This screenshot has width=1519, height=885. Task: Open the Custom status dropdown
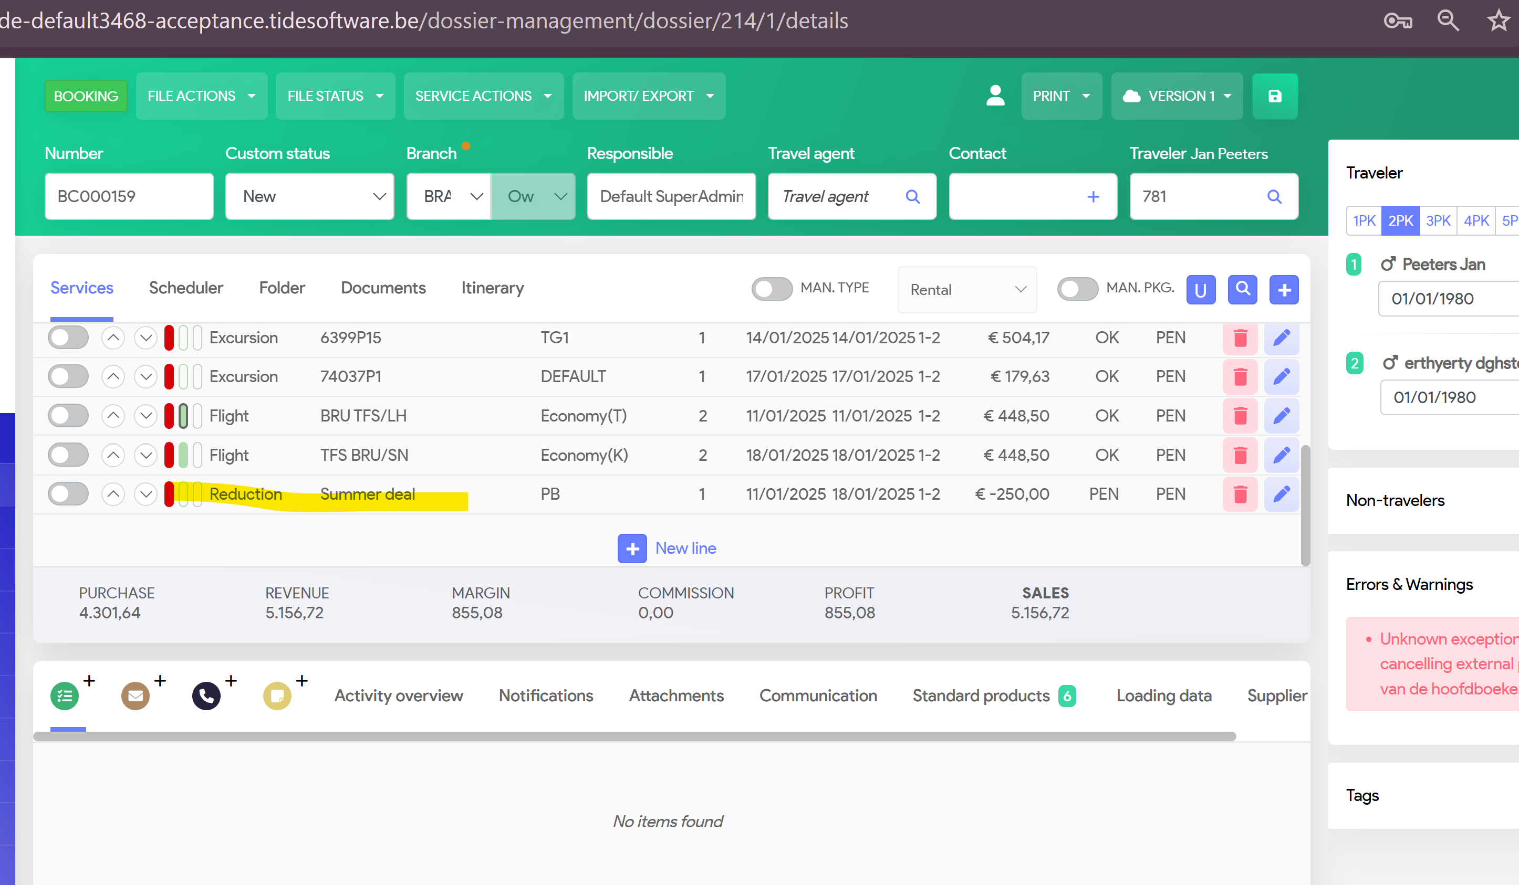[x=309, y=196]
